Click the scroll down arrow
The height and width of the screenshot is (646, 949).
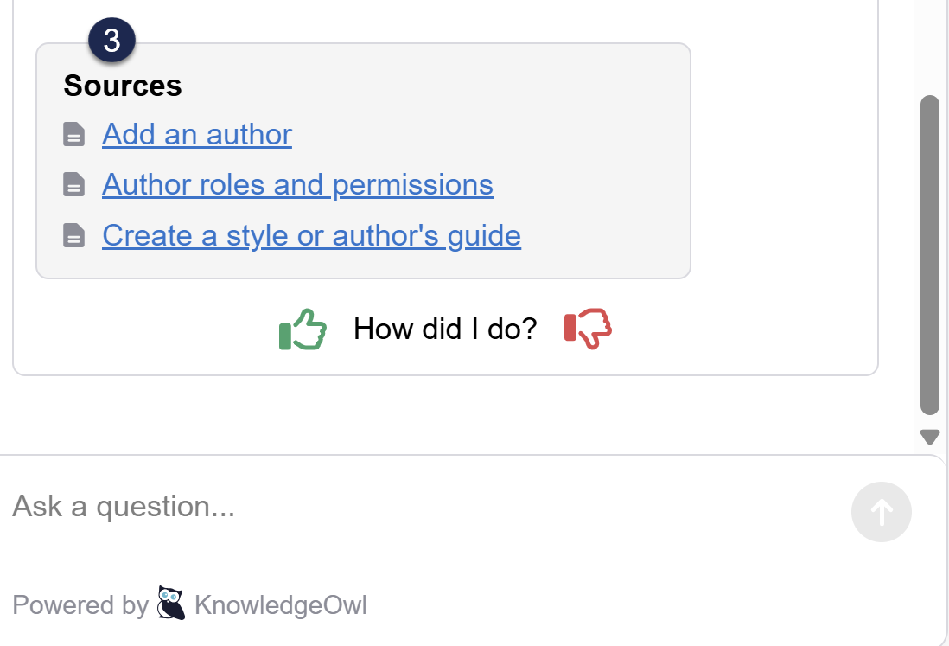[930, 437]
